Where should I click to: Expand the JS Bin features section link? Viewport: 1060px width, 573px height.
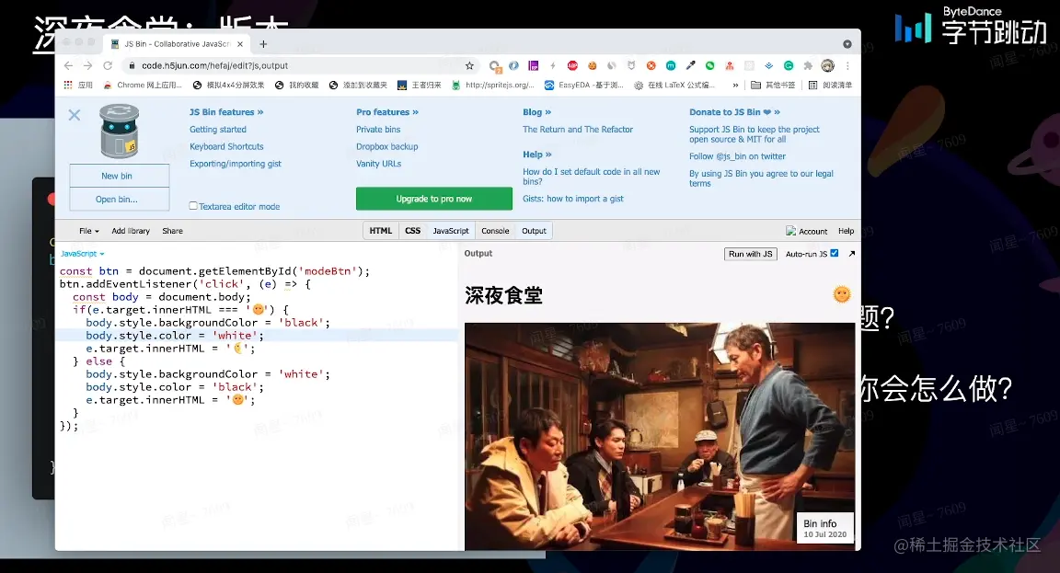[x=226, y=112]
